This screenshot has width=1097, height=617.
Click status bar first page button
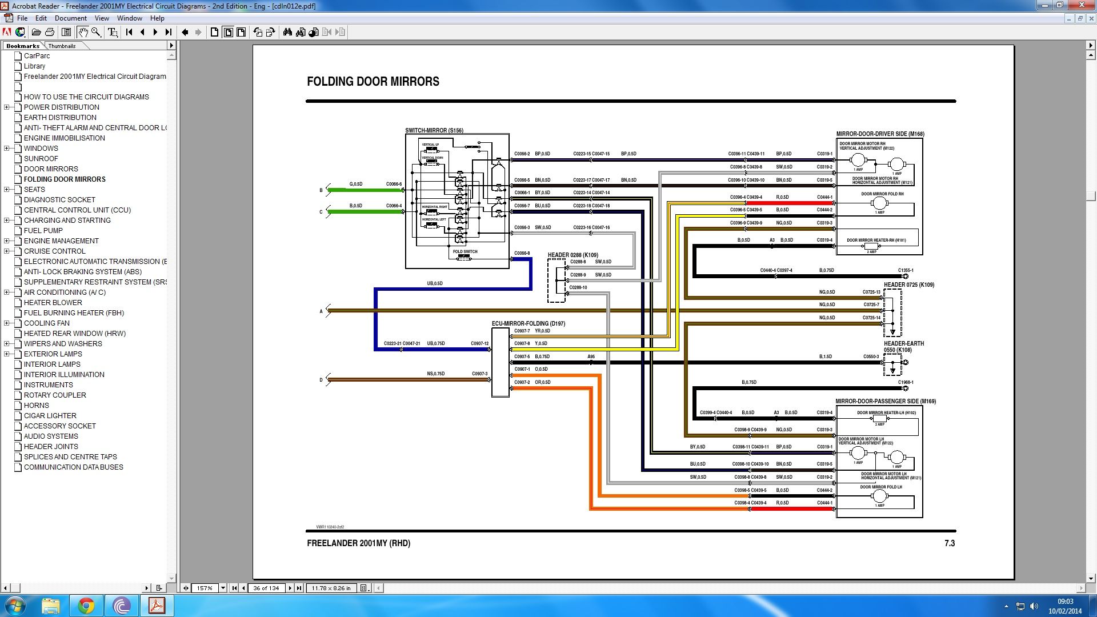pos(234,588)
